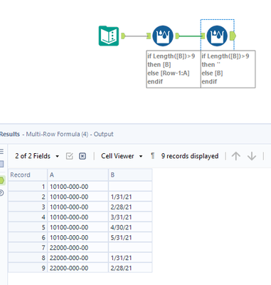This screenshot has width=271, height=285.
Task: Select the 4/30/21 cell
Action: coord(130,227)
